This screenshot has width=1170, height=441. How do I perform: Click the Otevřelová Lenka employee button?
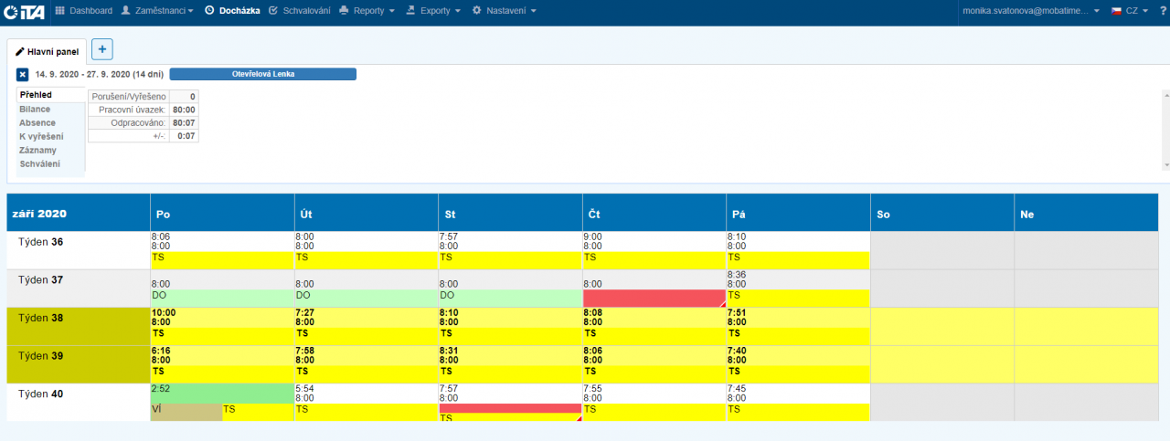tap(263, 74)
